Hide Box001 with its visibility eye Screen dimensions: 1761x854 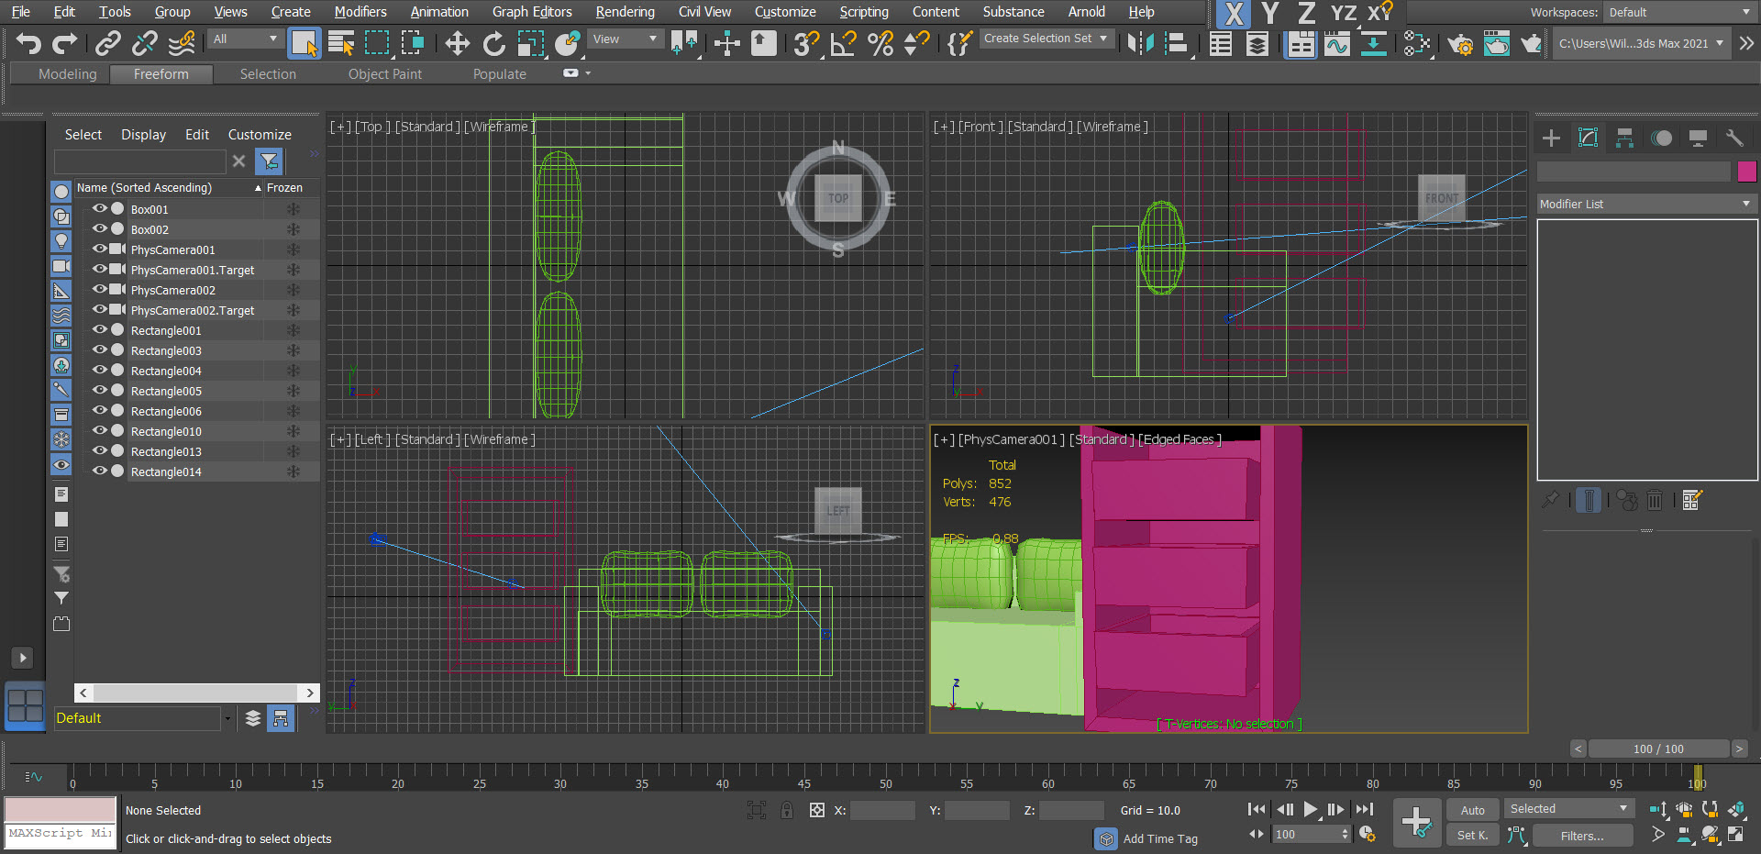99,208
